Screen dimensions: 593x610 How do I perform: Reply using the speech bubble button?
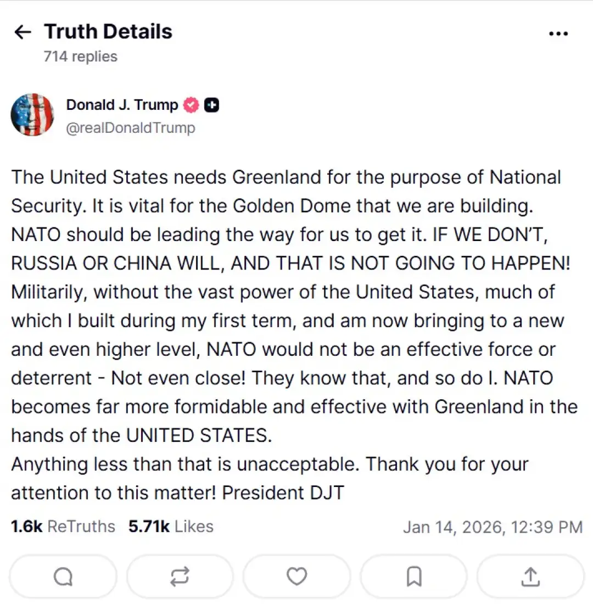(63, 576)
